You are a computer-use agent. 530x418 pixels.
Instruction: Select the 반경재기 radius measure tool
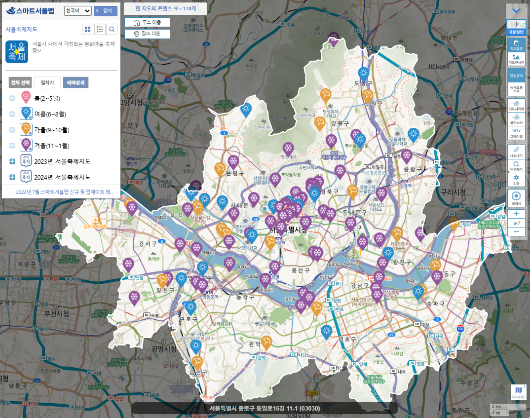click(x=516, y=165)
